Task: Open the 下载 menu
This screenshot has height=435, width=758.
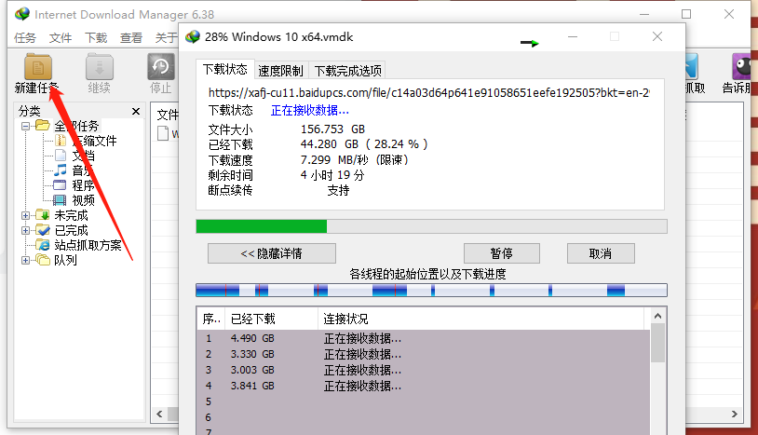Action: [x=96, y=37]
